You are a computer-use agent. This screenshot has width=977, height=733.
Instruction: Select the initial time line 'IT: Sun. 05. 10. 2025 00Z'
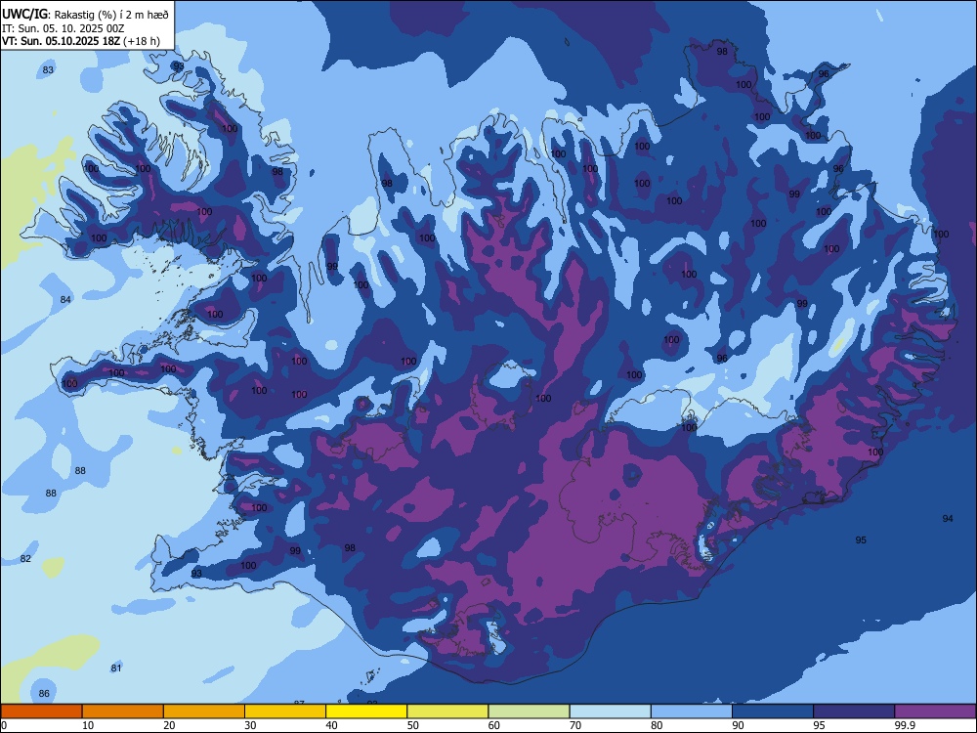click(63, 28)
